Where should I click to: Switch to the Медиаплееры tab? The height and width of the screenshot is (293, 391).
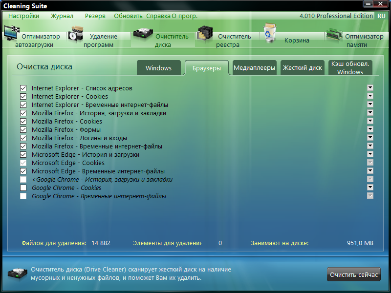(254, 67)
